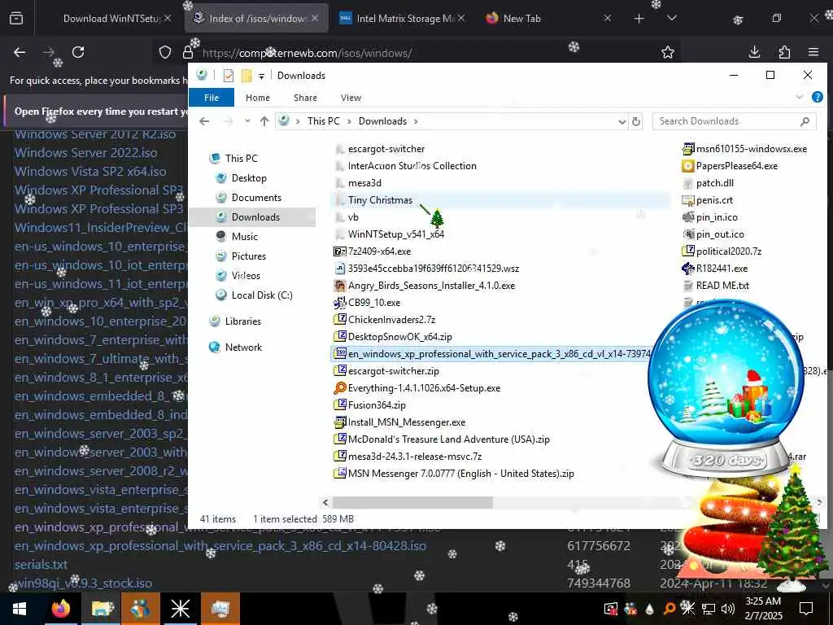Open Windows Server 2022.iso link
Screen dimensions: 833x625
coord(86,152)
